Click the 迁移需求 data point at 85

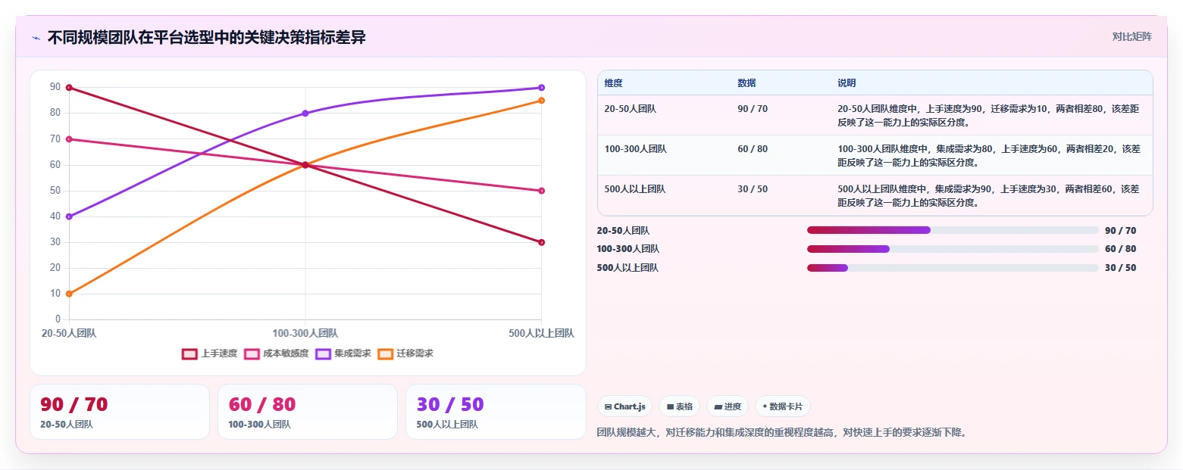point(541,101)
